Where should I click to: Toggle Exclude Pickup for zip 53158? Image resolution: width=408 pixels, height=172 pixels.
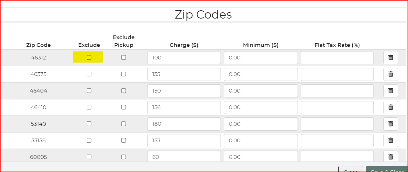pyautogui.click(x=124, y=140)
